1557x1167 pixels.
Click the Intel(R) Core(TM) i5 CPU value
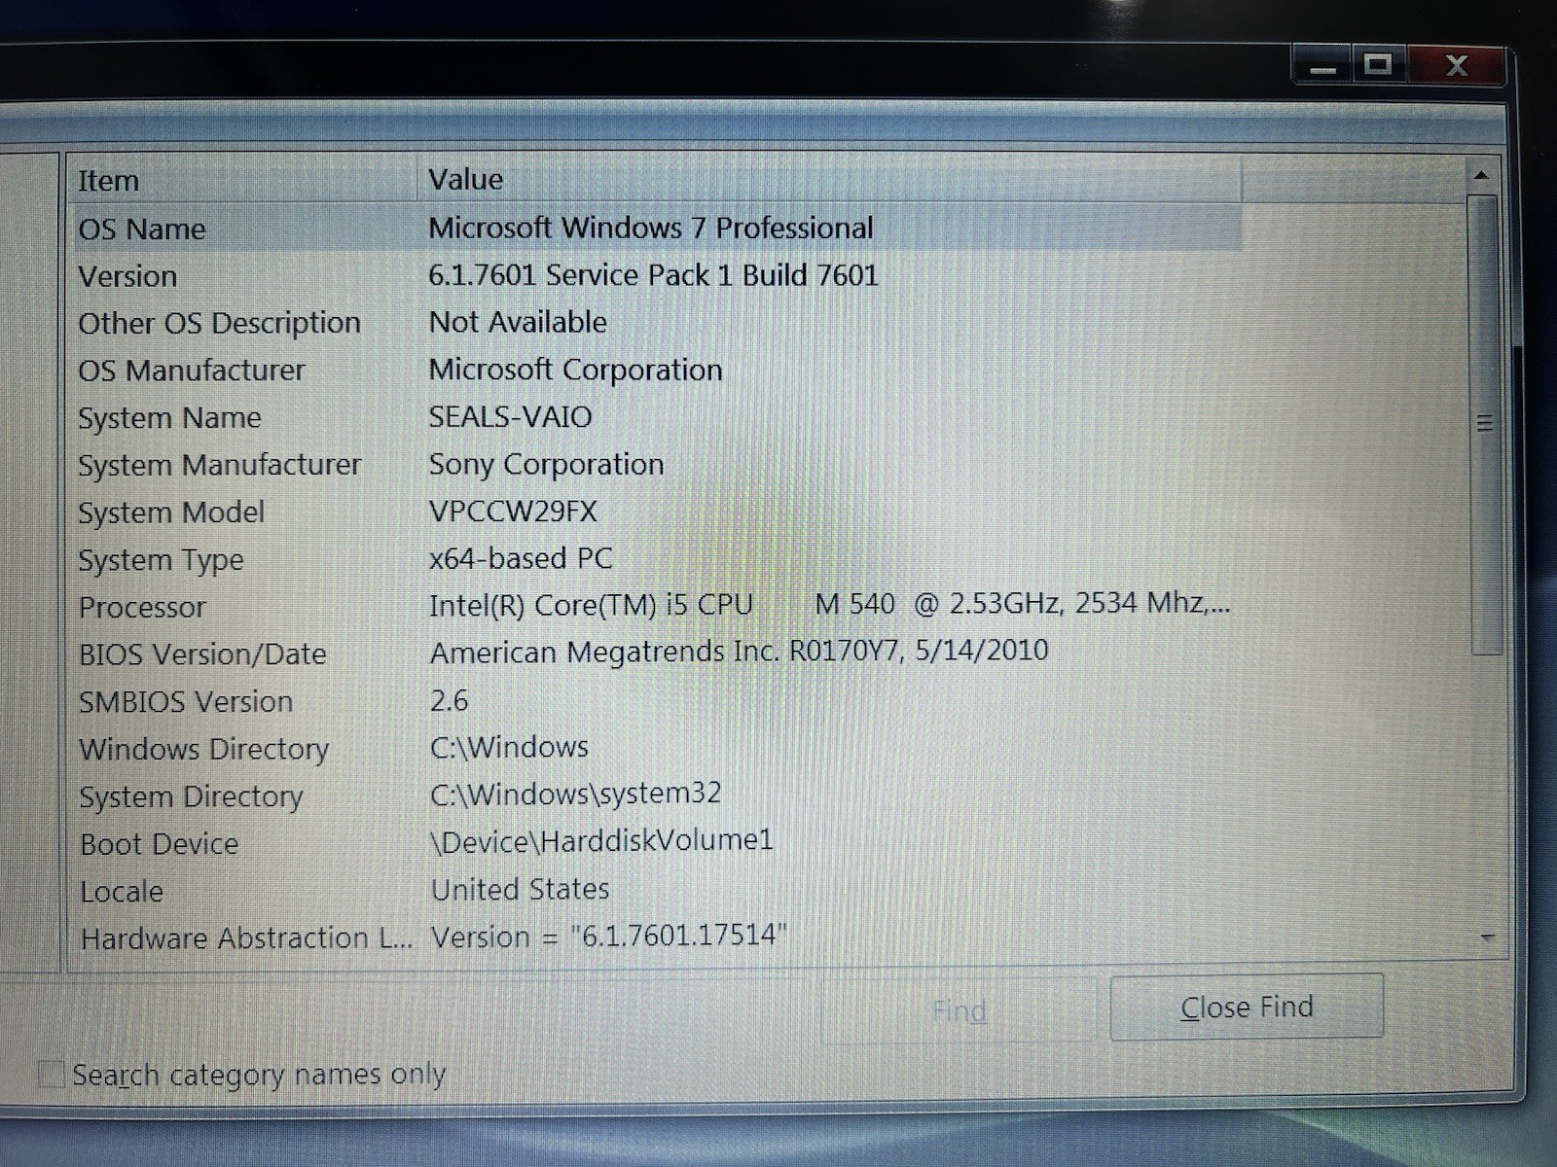830,605
